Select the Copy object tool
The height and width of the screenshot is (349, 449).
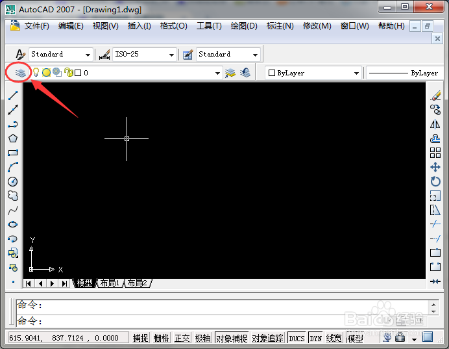pyautogui.click(x=435, y=110)
